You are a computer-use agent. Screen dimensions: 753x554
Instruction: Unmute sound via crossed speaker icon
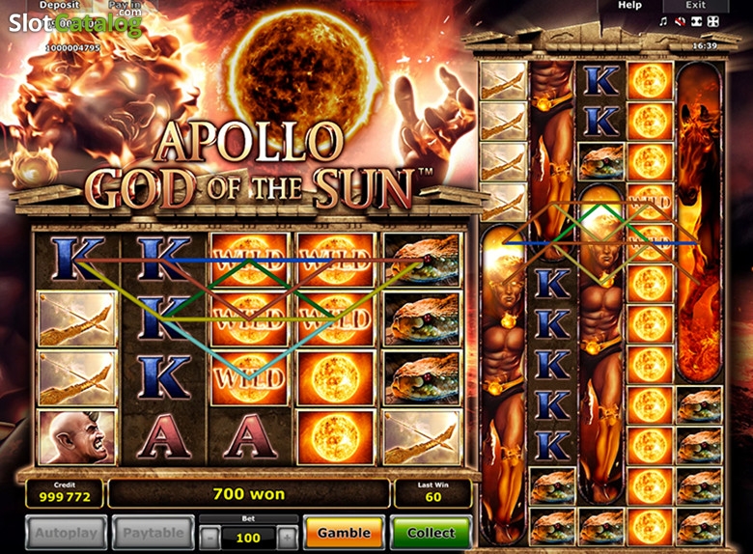coord(680,21)
